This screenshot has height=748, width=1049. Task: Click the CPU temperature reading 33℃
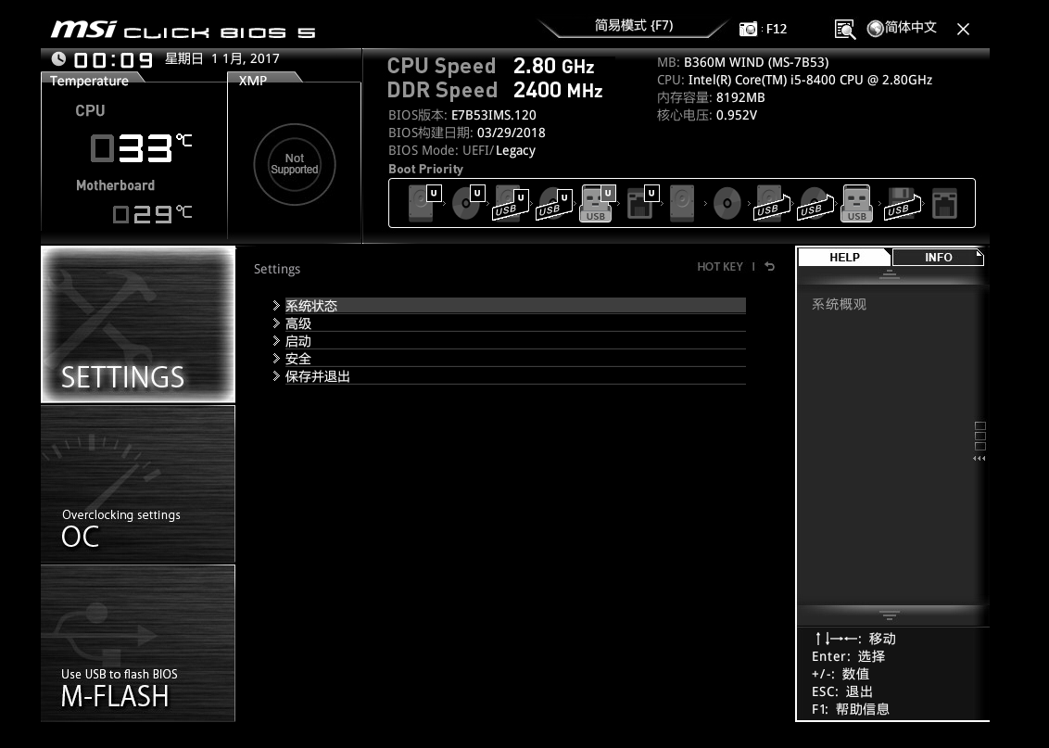pos(141,147)
